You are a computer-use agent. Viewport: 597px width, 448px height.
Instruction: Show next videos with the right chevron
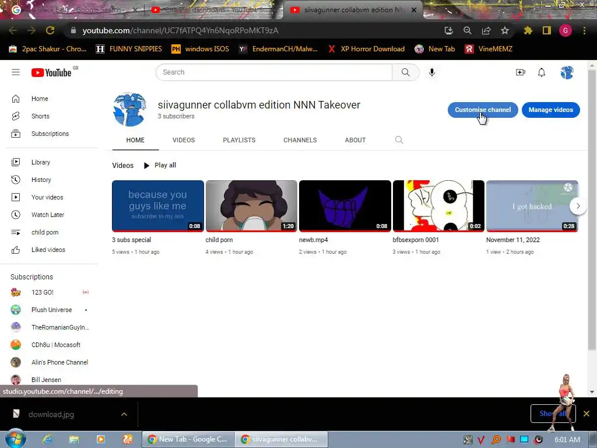click(578, 206)
